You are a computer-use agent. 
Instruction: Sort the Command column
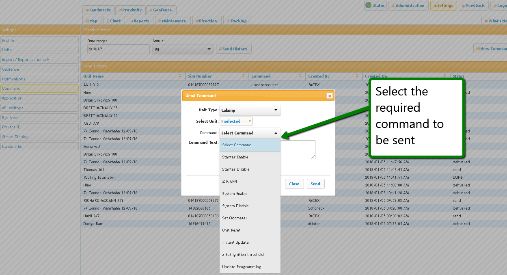point(300,76)
